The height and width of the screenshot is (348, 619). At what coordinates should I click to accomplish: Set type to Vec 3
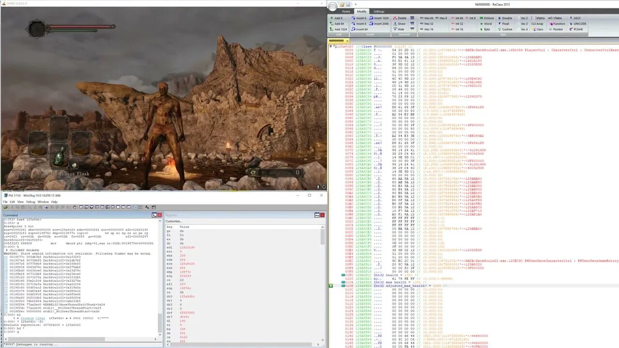pyautogui.click(x=523, y=24)
